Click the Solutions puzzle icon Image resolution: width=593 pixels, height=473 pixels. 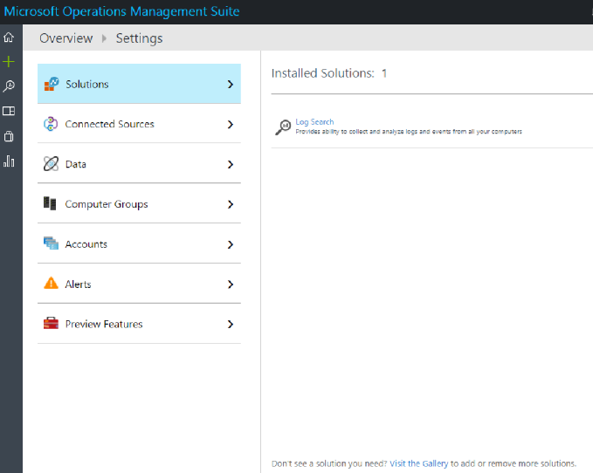(x=52, y=84)
